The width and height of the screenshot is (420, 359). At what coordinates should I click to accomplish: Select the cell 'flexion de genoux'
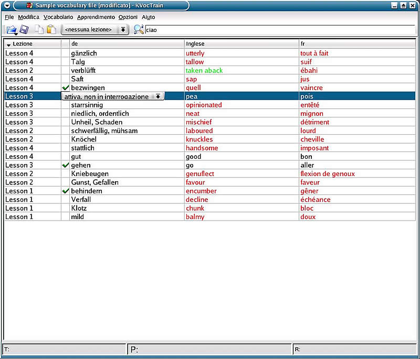click(357, 174)
